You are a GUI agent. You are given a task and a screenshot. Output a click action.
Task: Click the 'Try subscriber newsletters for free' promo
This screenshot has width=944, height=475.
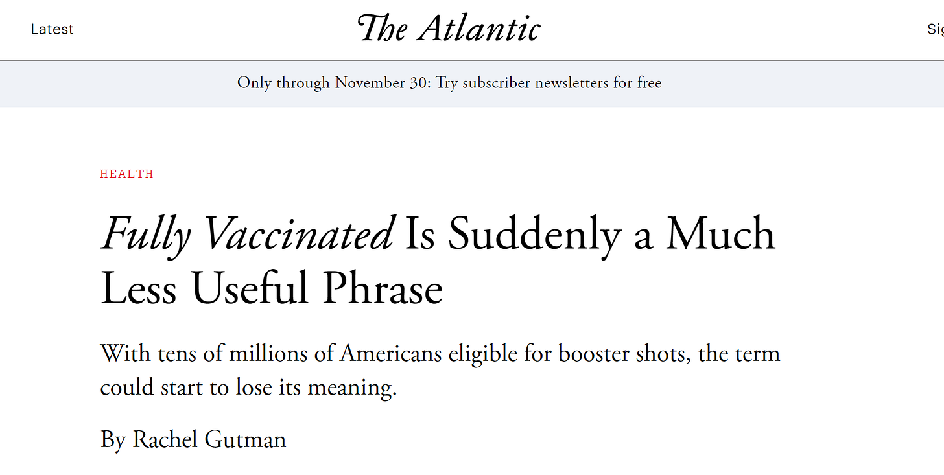(x=549, y=83)
